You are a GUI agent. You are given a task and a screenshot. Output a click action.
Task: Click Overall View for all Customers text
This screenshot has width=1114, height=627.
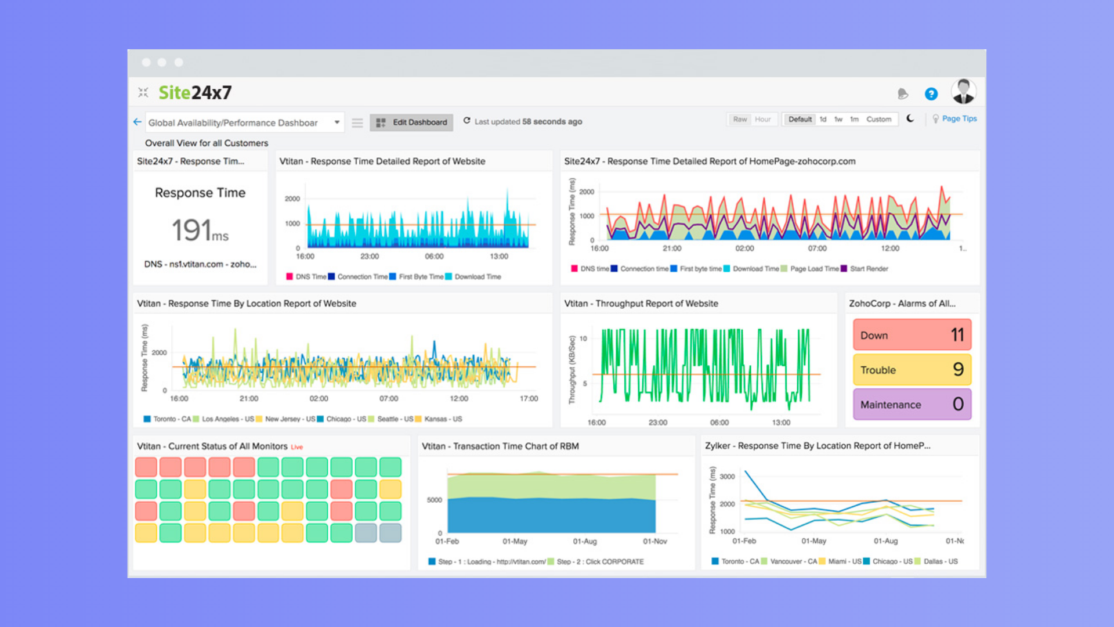(x=207, y=143)
